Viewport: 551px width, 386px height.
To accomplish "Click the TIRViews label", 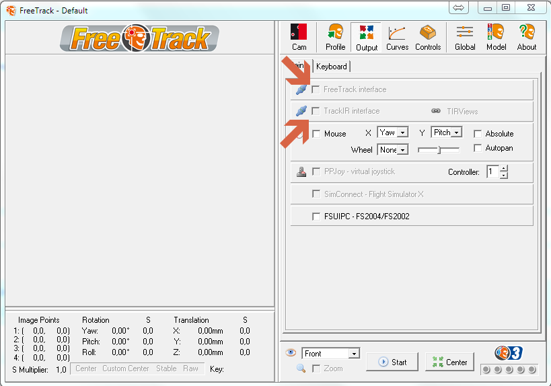I will coord(462,112).
